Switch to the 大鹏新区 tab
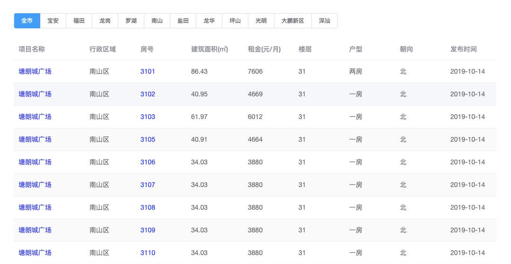This screenshot has height=264, width=511. pyautogui.click(x=293, y=21)
